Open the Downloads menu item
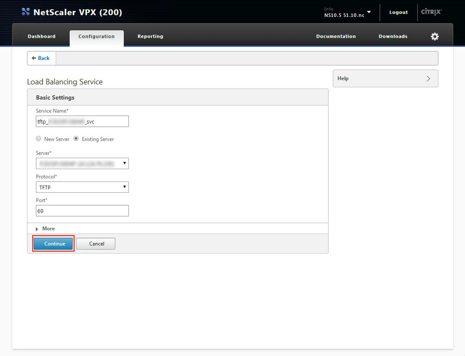 (x=393, y=36)
